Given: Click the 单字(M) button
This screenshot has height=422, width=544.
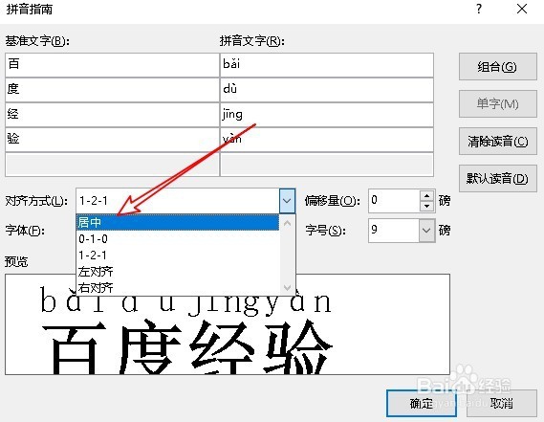Looking at the screenshot, I should pyautogui.click(x=497, y=104).
